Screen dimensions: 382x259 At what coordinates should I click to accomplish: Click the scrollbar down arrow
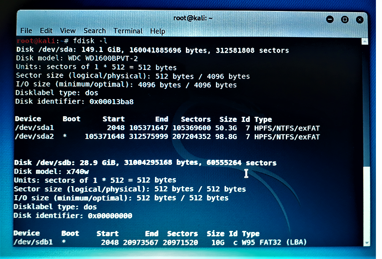click(x=366, y=243)
